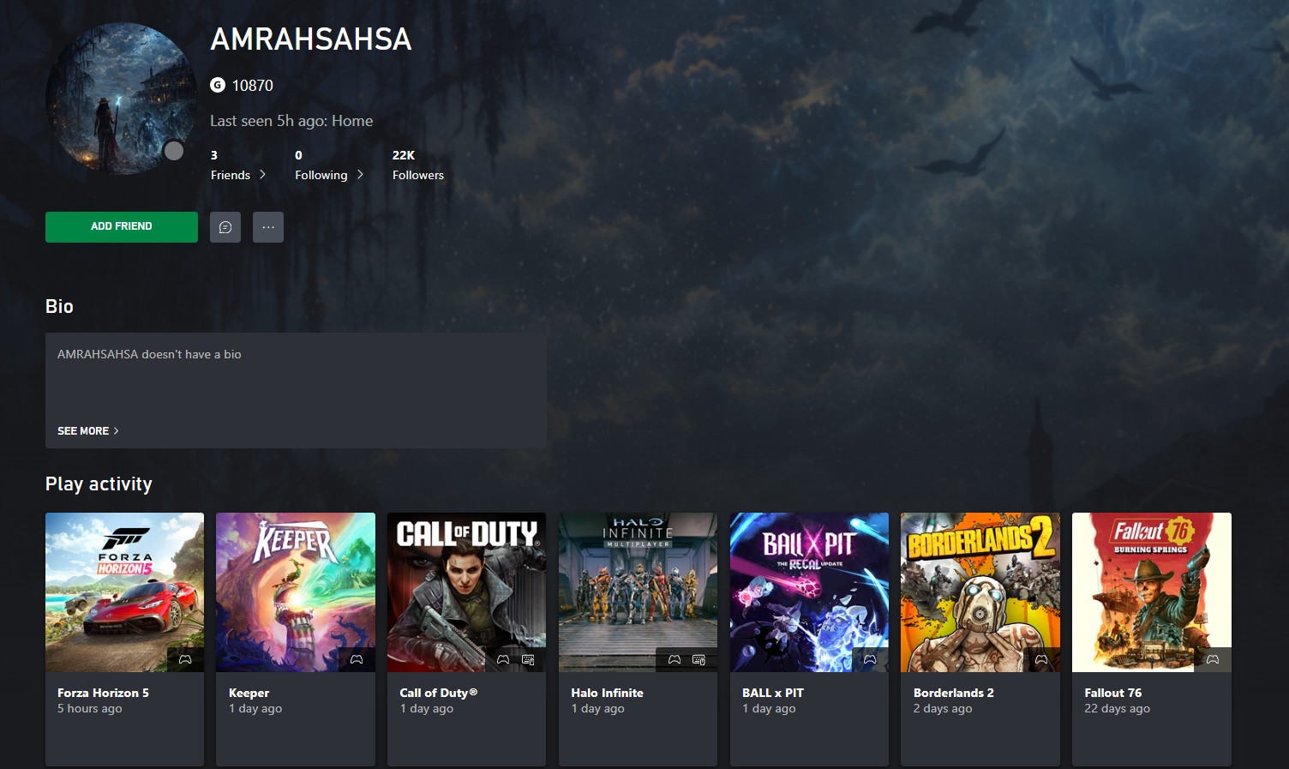The image size is (1289, 769).
Task: Open the Forza Horizon 5 game link
Action: tap(101, 692)
